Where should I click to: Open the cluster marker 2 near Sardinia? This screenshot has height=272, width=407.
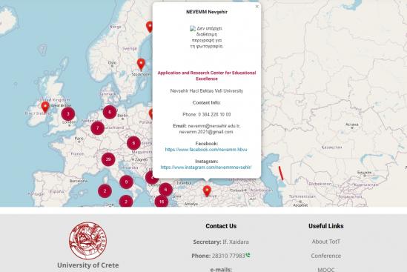105,191
